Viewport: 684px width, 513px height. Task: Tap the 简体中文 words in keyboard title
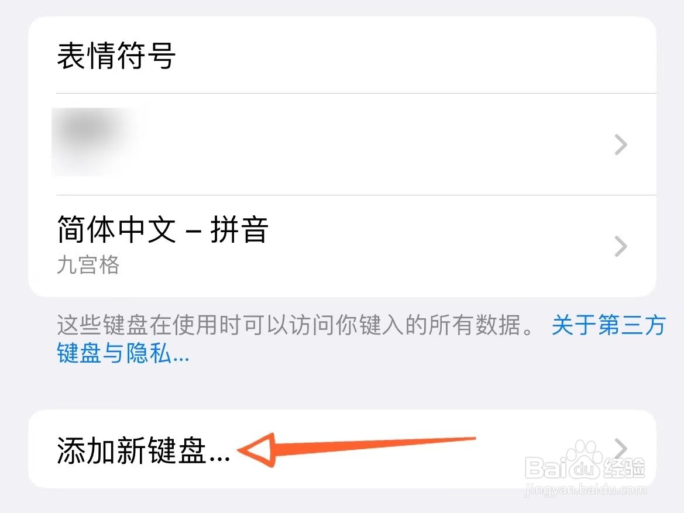click(x=116, y=229)
